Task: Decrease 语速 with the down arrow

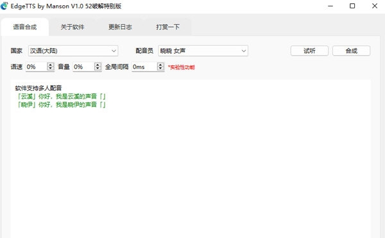Action: click(51, 68)
